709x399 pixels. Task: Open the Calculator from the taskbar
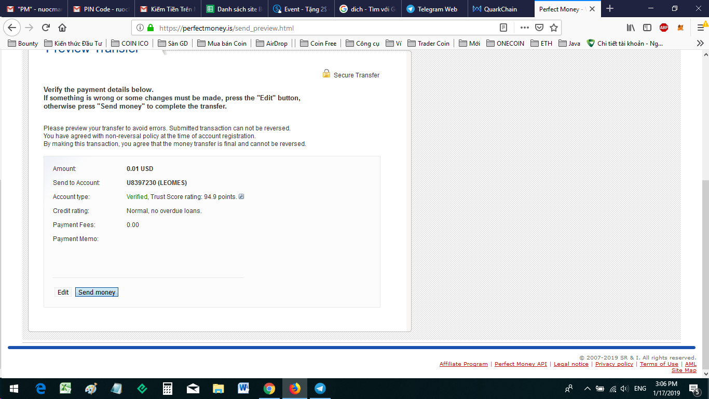pos(167,389)
